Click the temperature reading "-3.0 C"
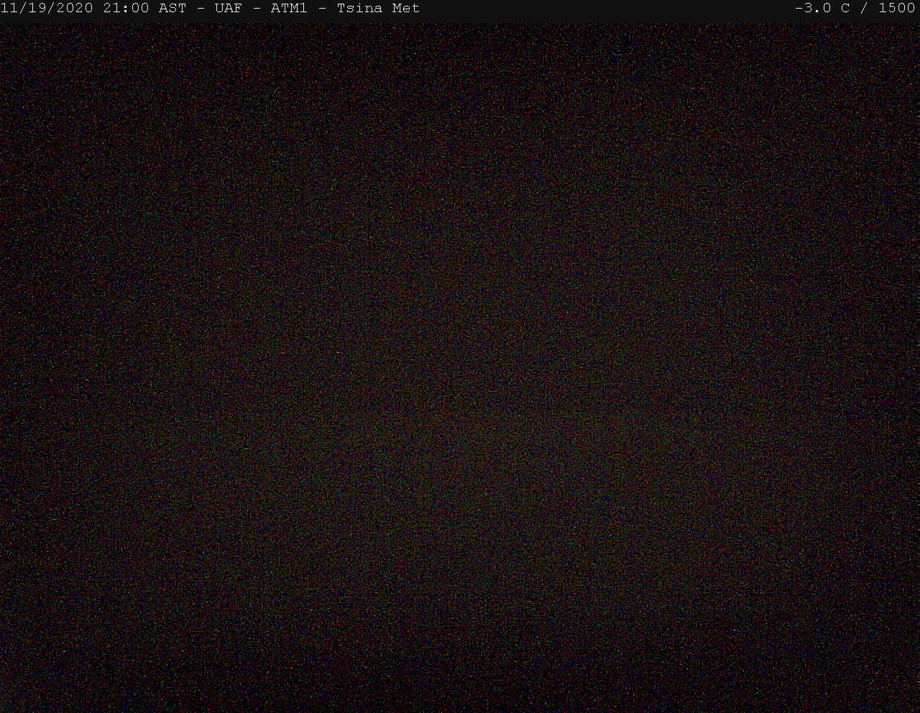Screen dimensions: 920x713 pyautogui.click(x=822, y=9)
